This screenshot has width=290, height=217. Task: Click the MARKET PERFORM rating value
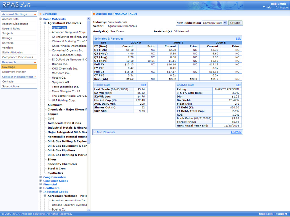[227, 89]
